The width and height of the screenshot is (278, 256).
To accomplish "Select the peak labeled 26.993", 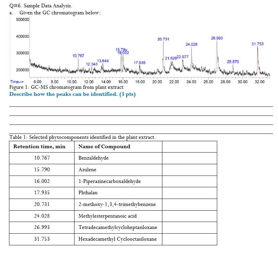I will [217, 38].
